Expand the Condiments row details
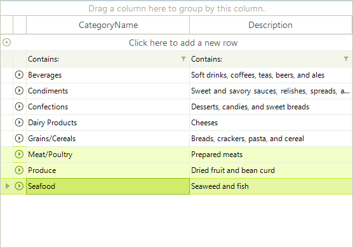 pyautogui.click(x=19, y=91)
